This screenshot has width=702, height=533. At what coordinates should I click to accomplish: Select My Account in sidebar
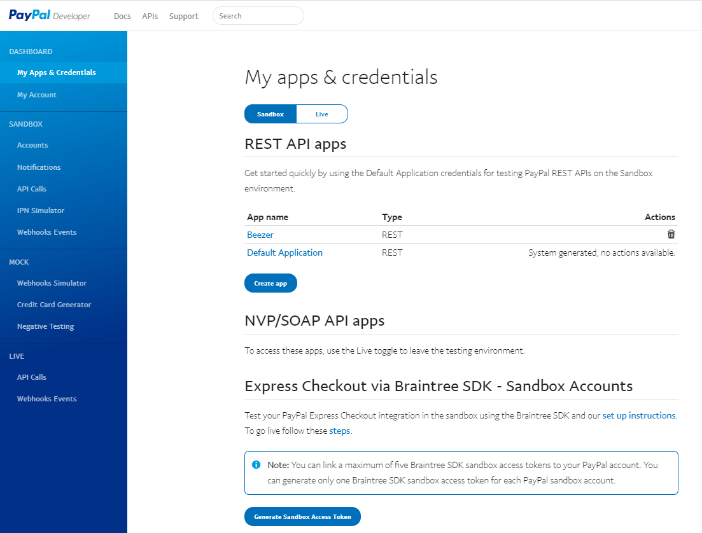coord(37,95)
